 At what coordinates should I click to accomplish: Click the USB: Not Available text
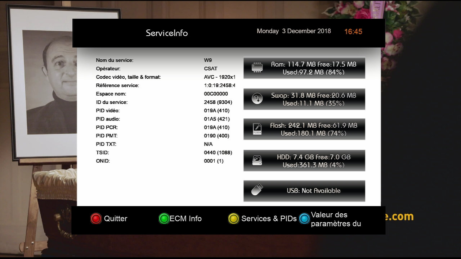(x=313, y=191)
